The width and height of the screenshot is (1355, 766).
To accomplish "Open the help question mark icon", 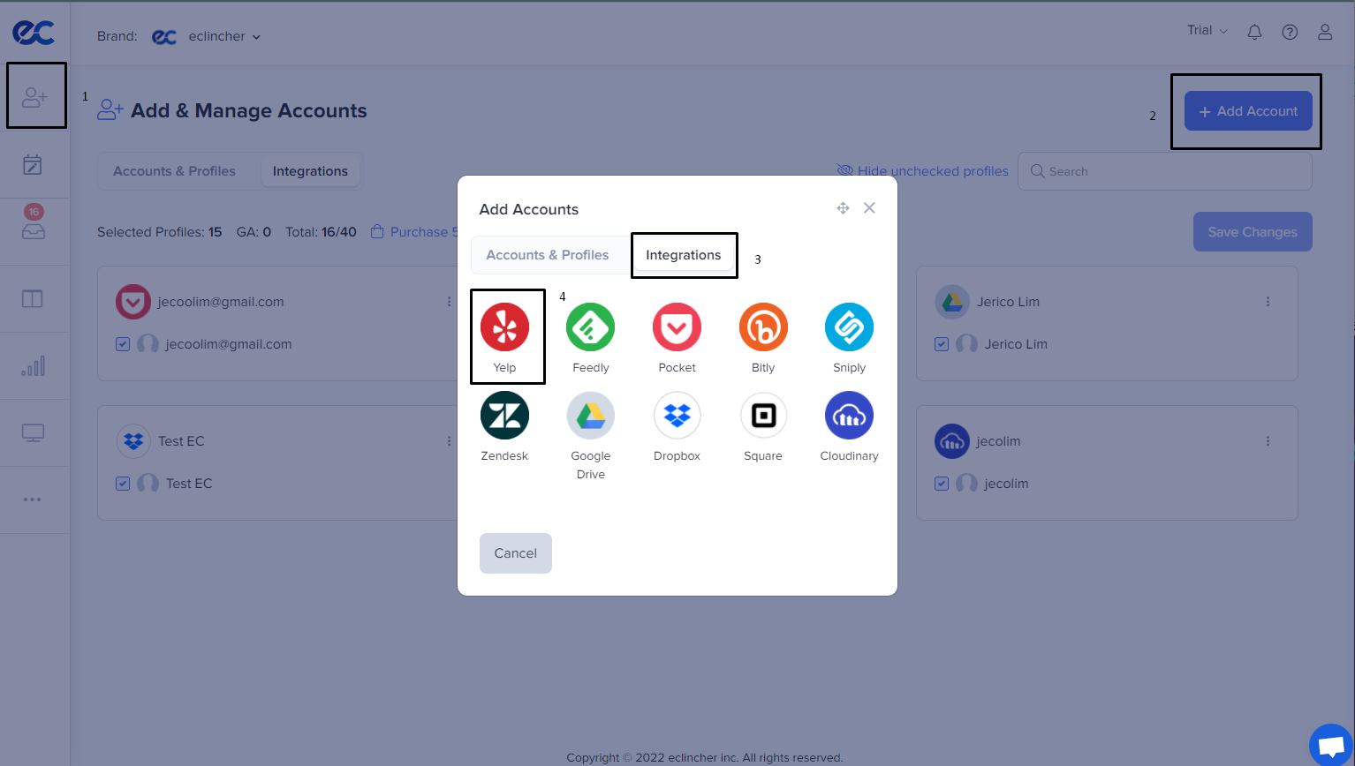I will tap(1290, 32).
